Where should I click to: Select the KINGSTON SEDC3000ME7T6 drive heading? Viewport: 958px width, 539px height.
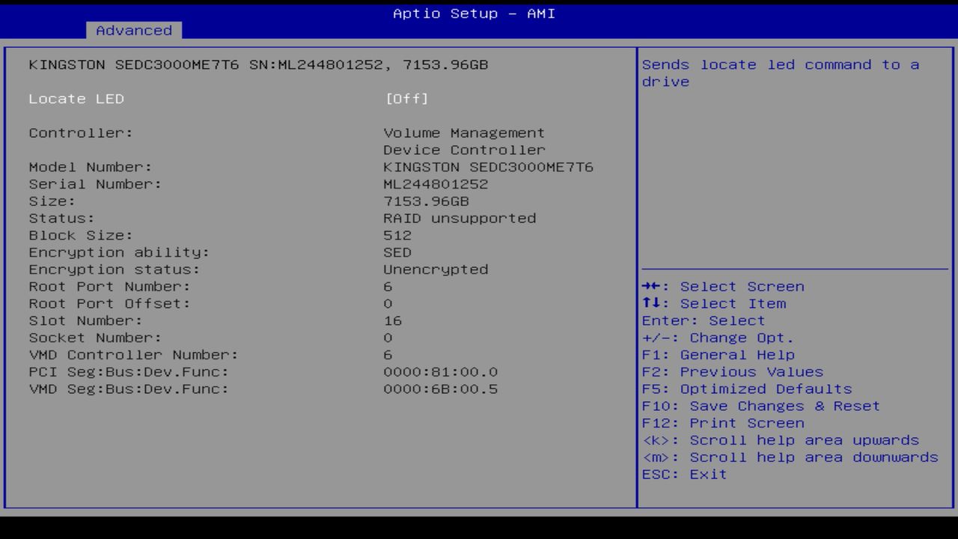point(258,64)
